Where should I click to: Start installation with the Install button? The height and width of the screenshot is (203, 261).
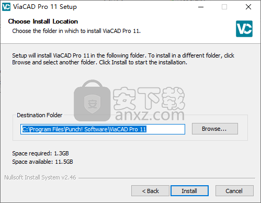click(189, 191)
